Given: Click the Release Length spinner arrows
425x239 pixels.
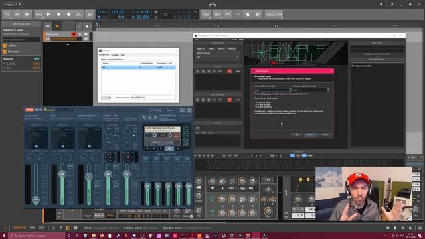Looking at the screenshot, I should coord(328,90).
